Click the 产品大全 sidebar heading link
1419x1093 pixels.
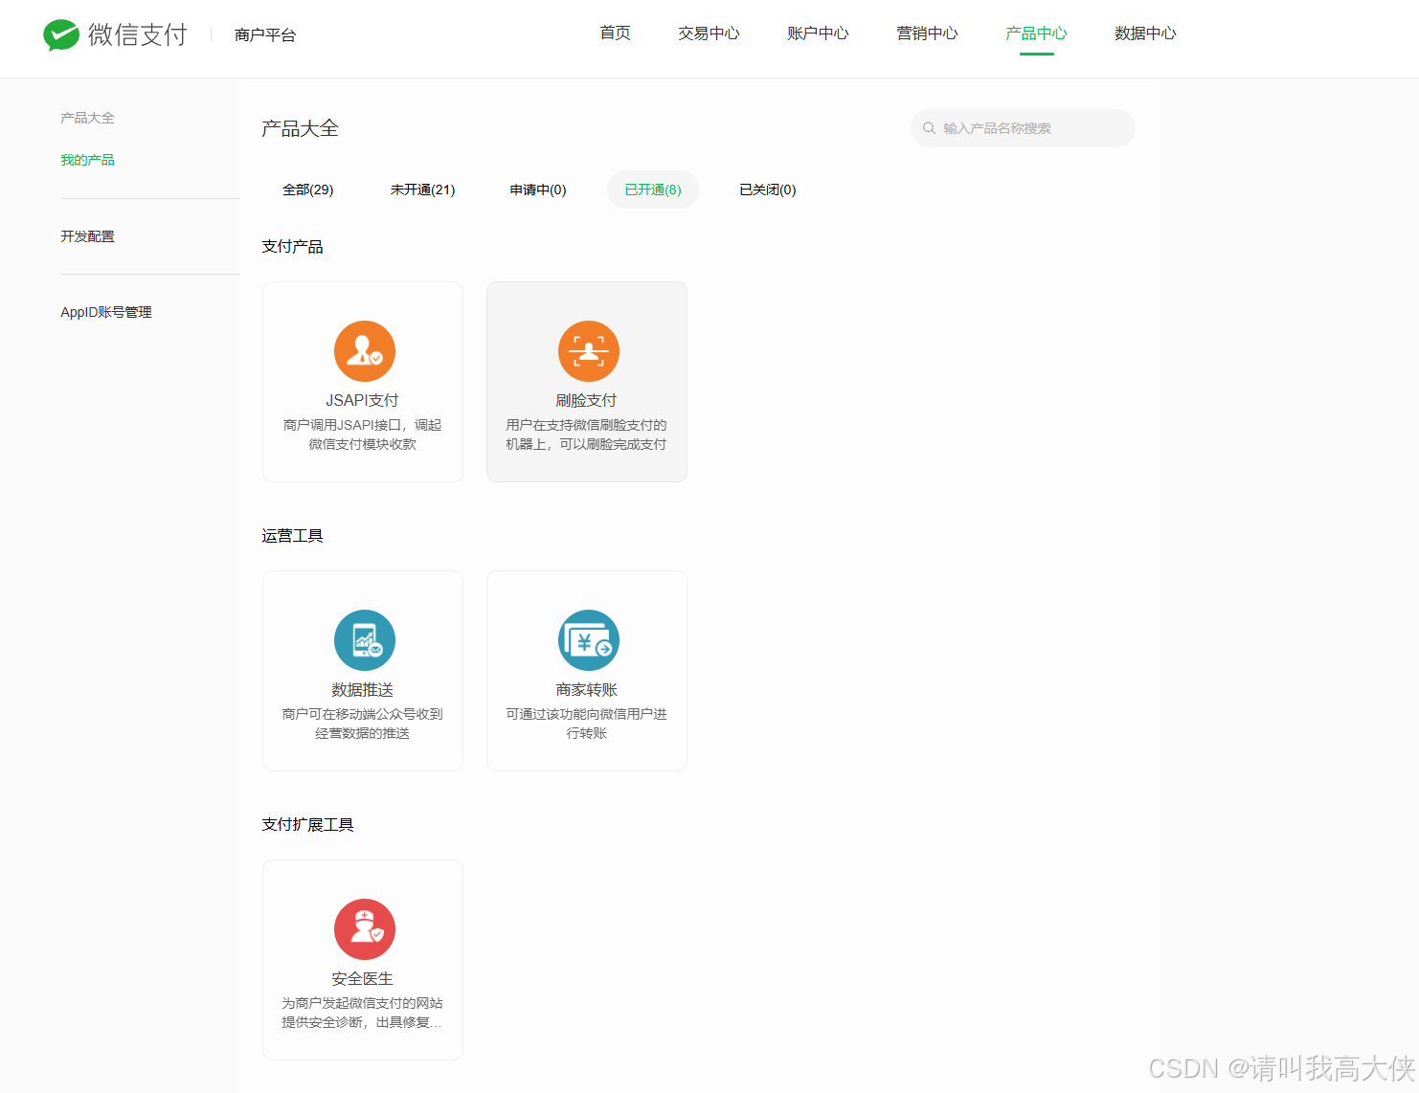coord(87,118)
